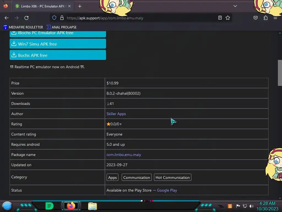
Task: Click scrollbar down arrow
Action: 280,198
